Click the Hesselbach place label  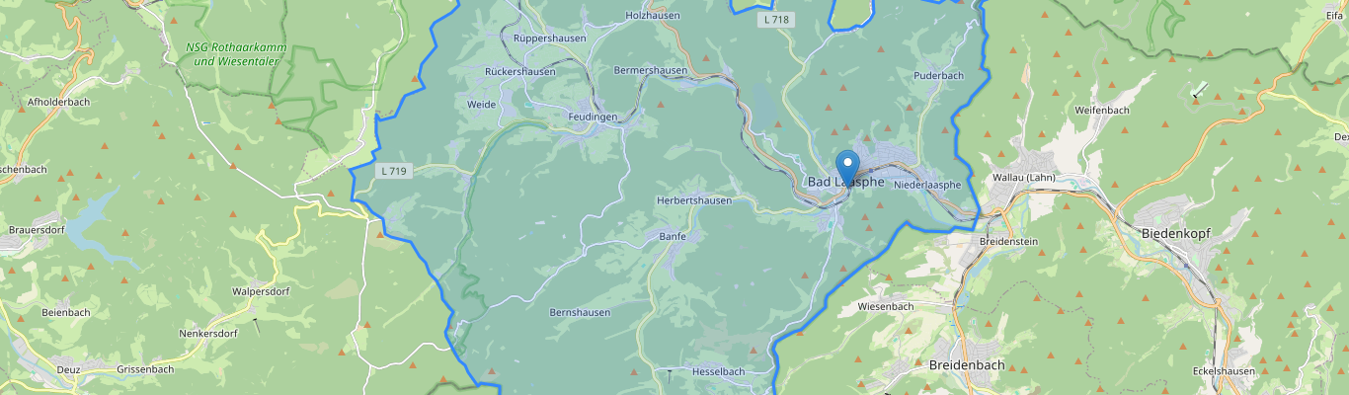tap(718, 371)
